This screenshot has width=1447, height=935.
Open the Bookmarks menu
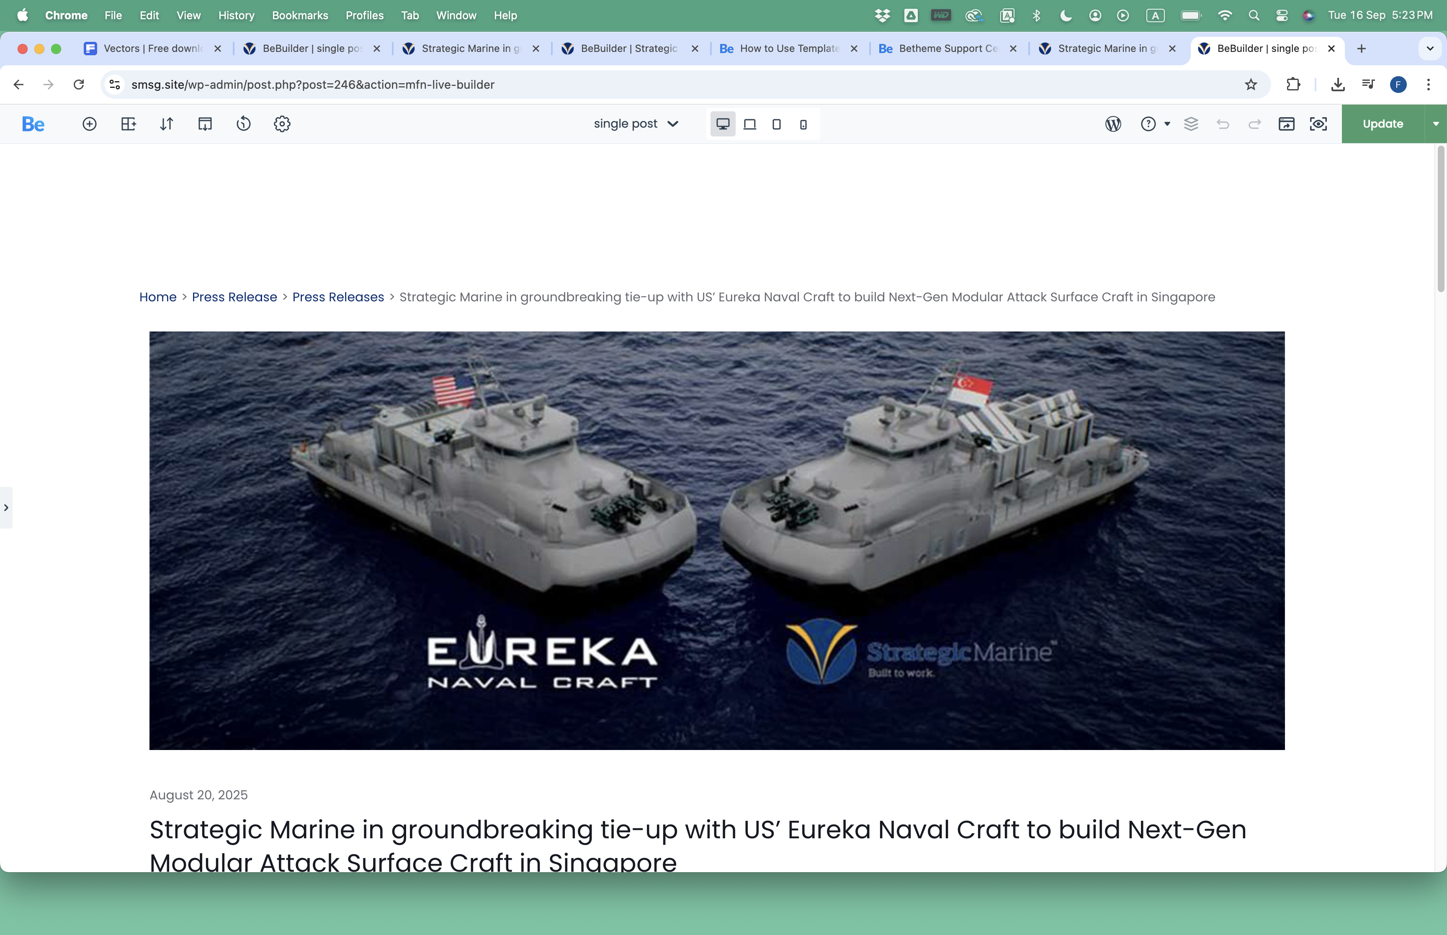tap(300, 15)
